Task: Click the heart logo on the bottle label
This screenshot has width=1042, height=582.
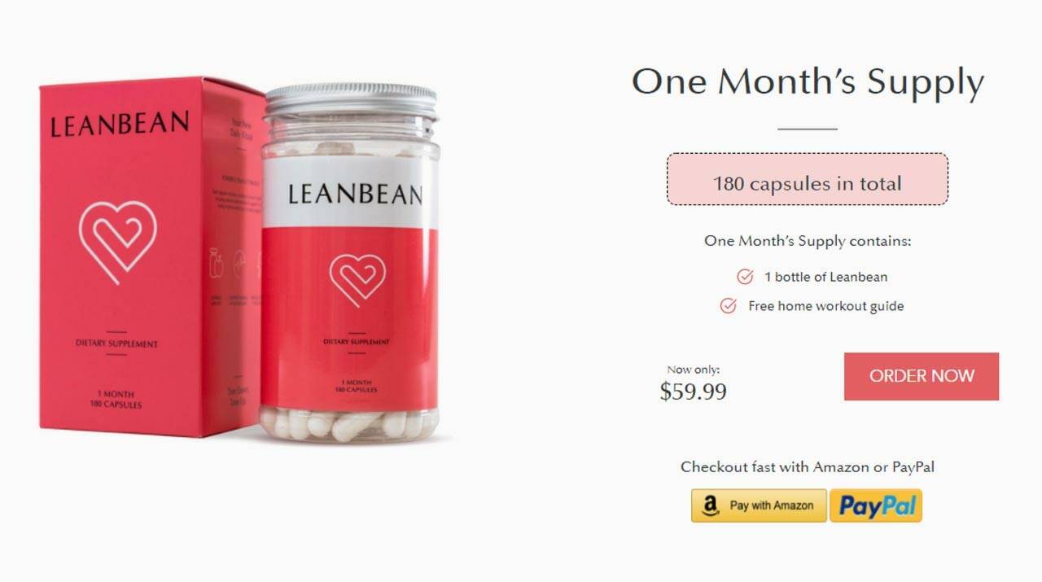Action: (357, 279)
